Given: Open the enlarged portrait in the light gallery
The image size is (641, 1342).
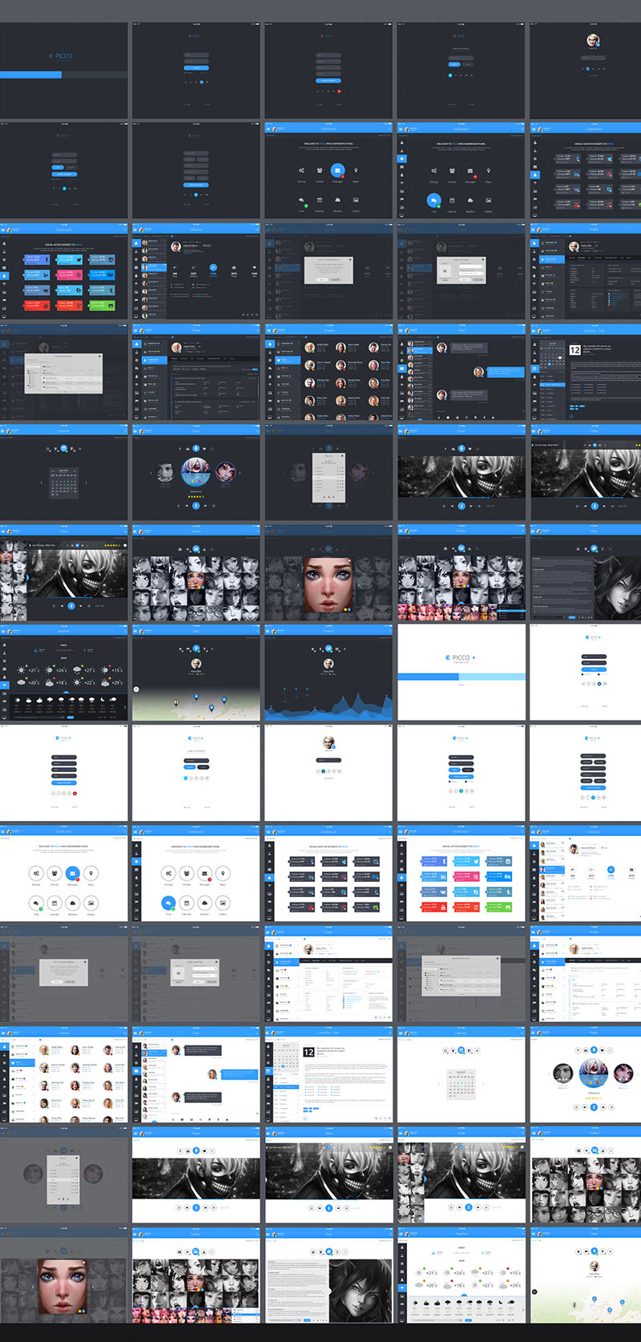Looking at the screenshot, I should click(63, 1286).
